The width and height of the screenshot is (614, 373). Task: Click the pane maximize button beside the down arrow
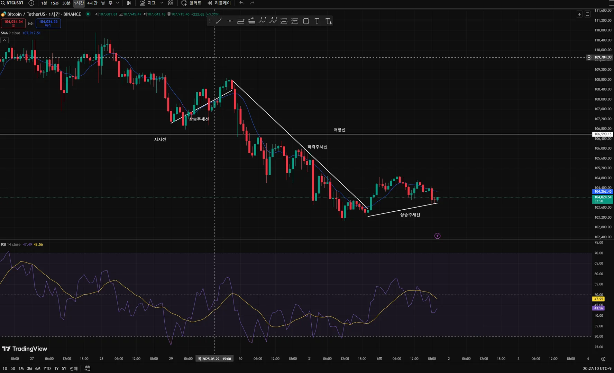tap(587, 14)
